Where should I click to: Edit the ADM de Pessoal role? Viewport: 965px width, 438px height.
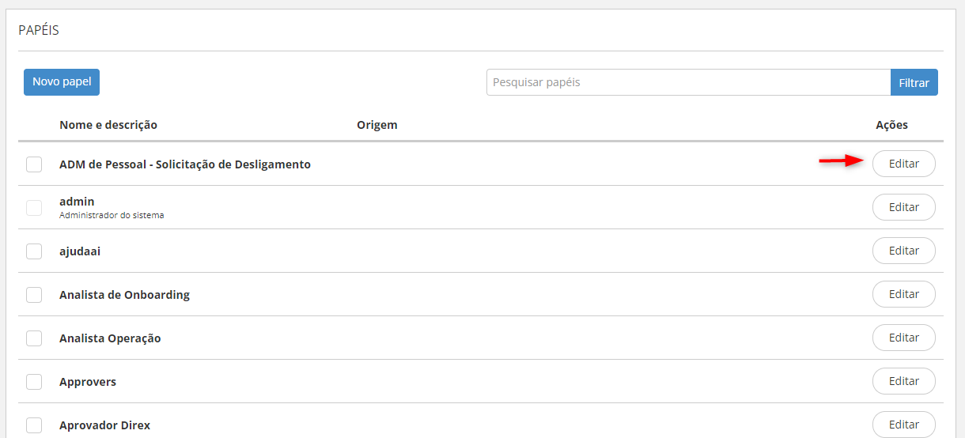click(x=903, y=164)
